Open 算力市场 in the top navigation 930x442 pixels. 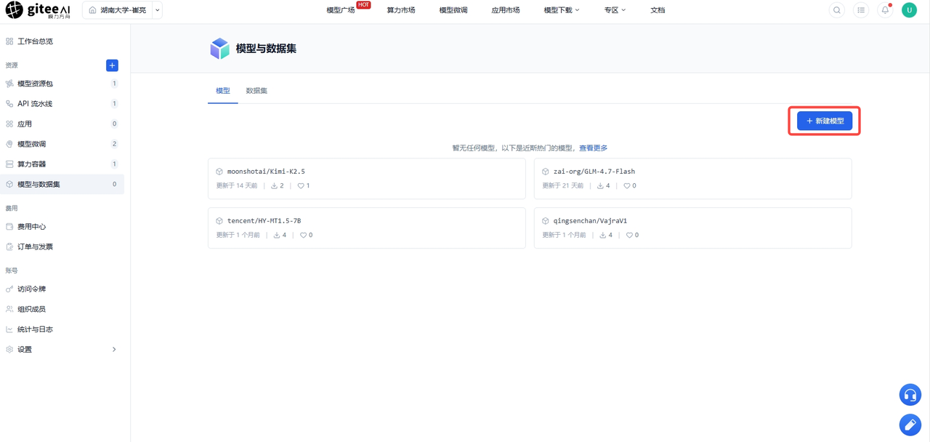401,10
